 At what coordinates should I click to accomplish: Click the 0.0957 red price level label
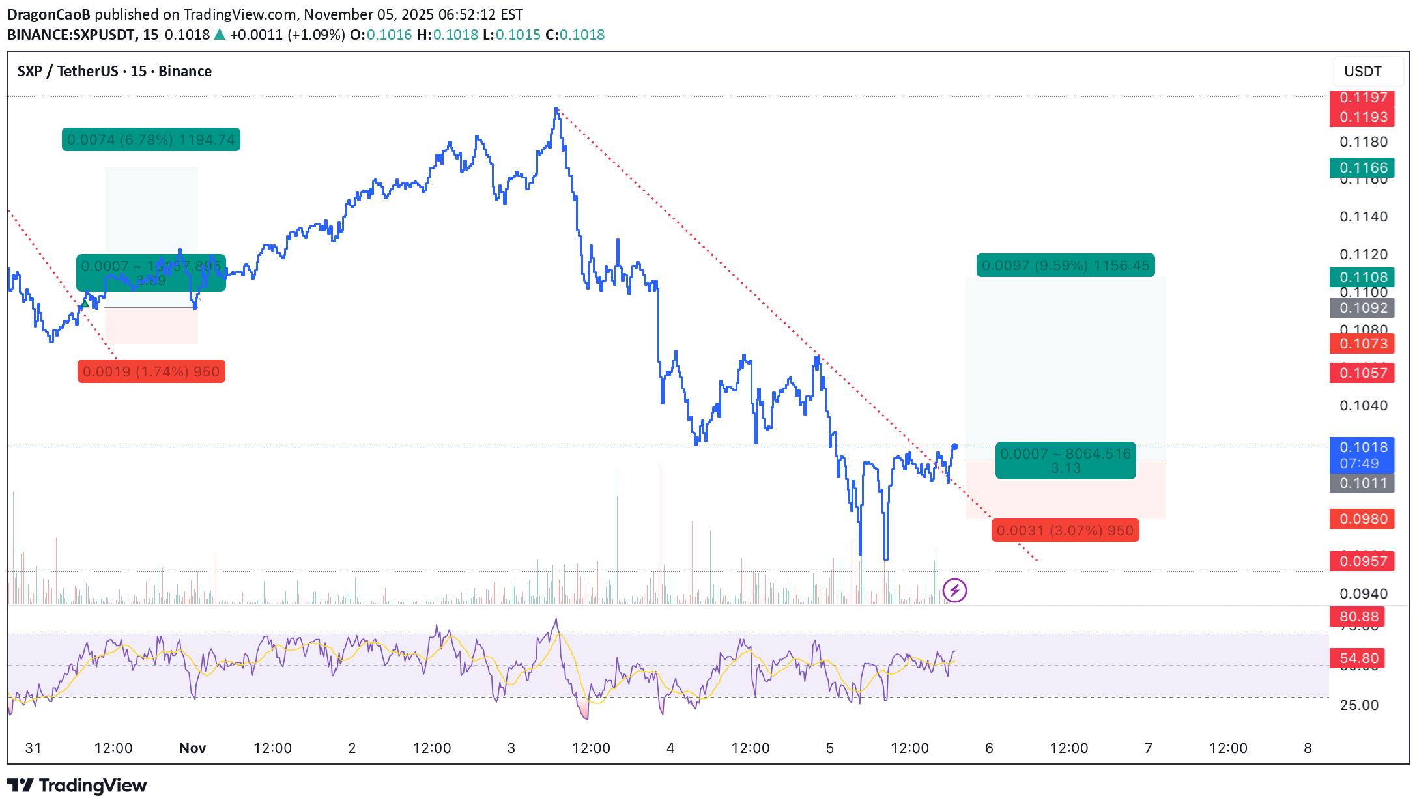click(1362, 561)
